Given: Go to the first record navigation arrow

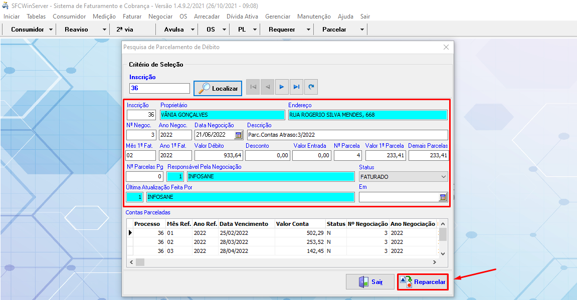Looking at the screenshot, I should (x=253, y=87).
